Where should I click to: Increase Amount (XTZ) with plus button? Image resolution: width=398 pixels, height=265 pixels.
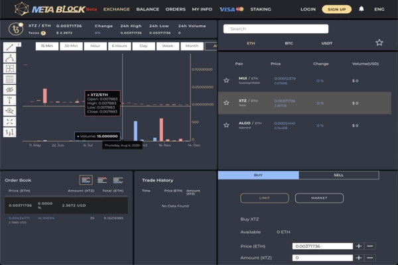[359, 258]
